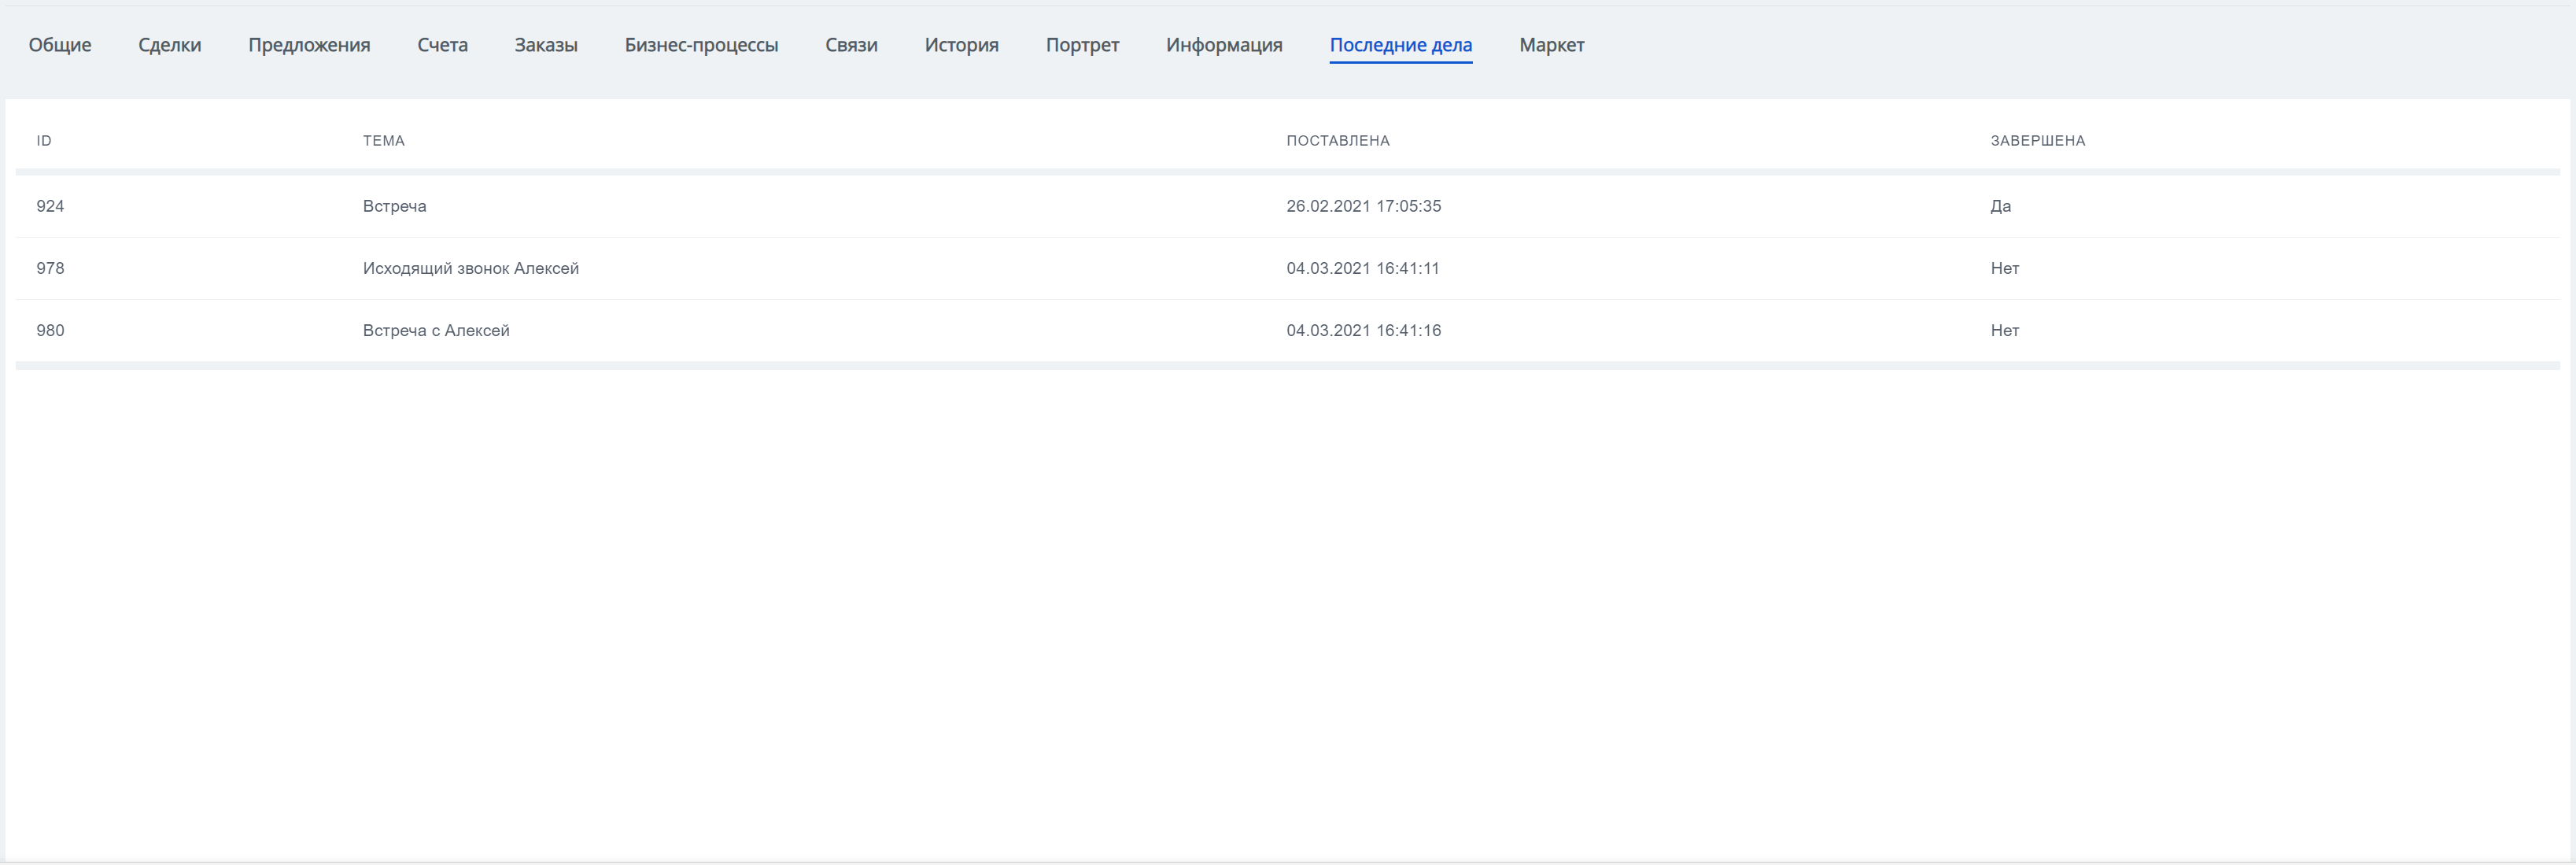Click date 04.03.2021 16:41:16
Viewport: 2576px width, 865px height.
[1363, 330]
